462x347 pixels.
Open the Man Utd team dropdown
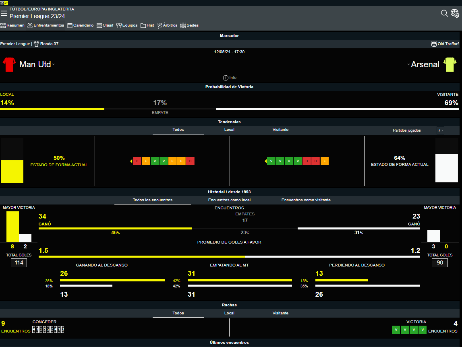[x=53, y=64]
